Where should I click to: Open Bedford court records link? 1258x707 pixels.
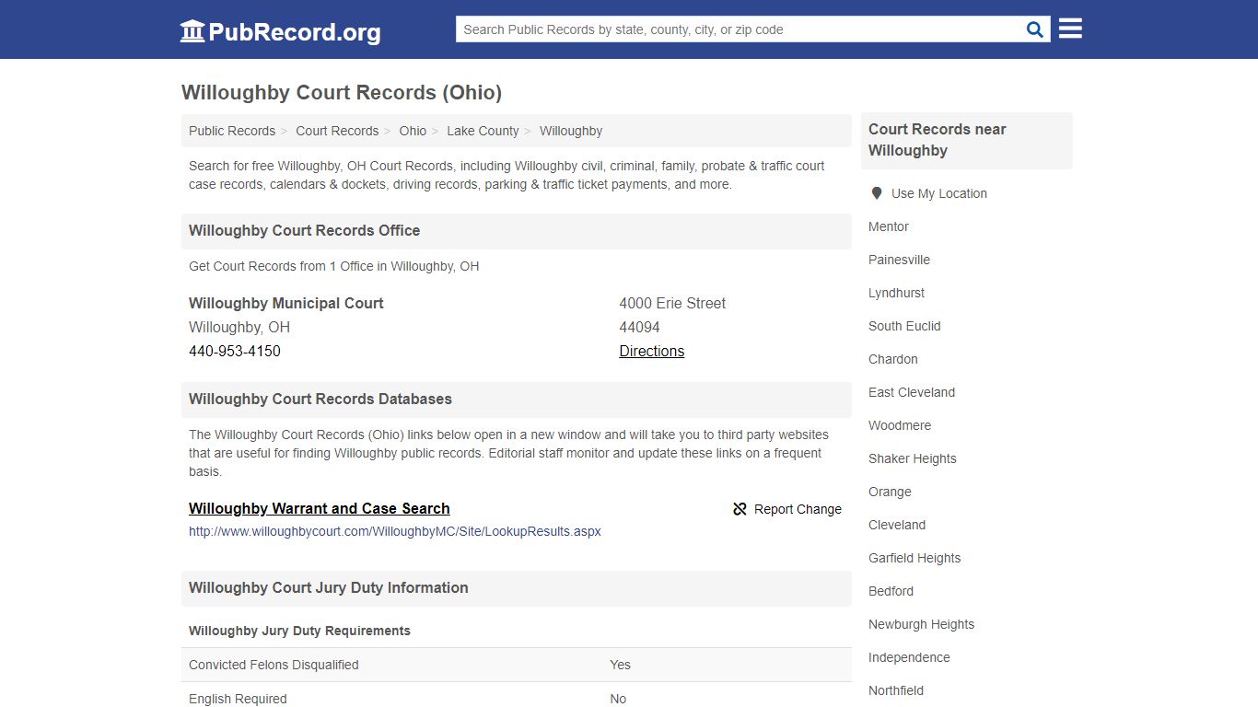coord(891,591)
